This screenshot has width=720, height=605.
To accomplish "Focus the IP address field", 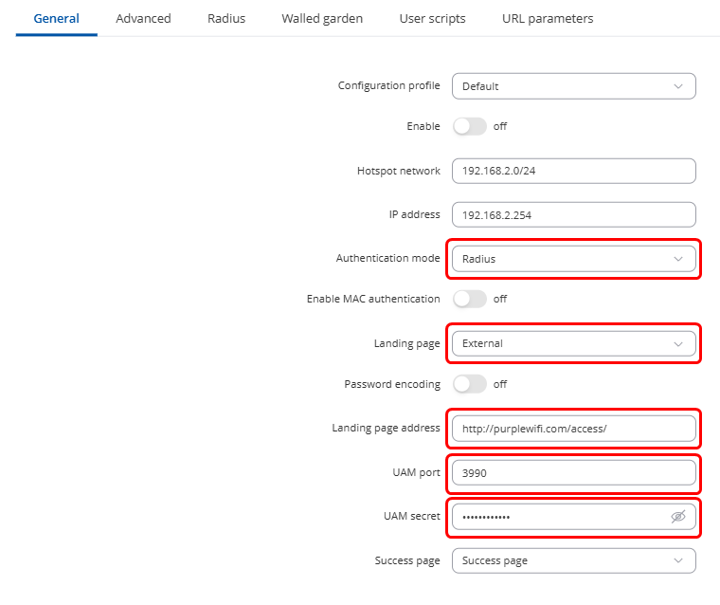I will (x=573, y=215).
